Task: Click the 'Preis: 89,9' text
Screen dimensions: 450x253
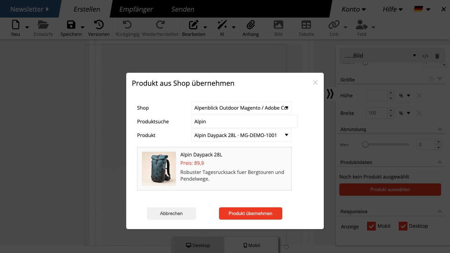Action: [192, 163]
